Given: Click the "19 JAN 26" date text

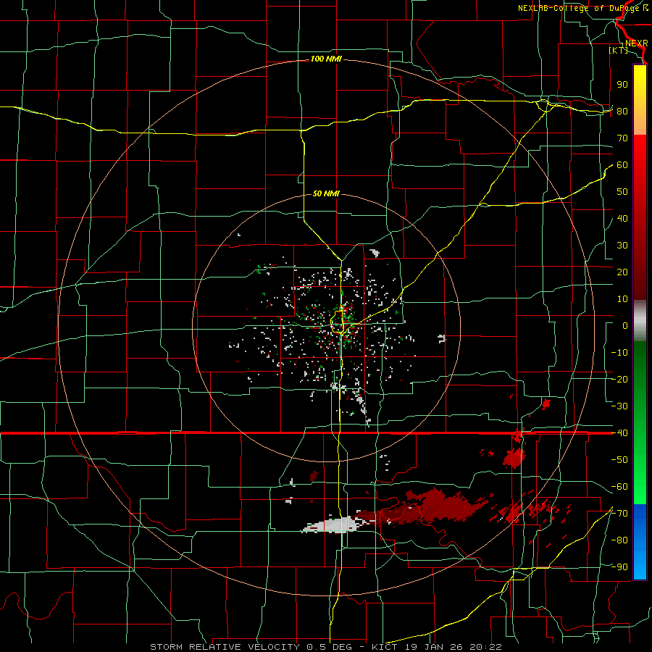Looking at the screenshot, I should click(435, 647).
